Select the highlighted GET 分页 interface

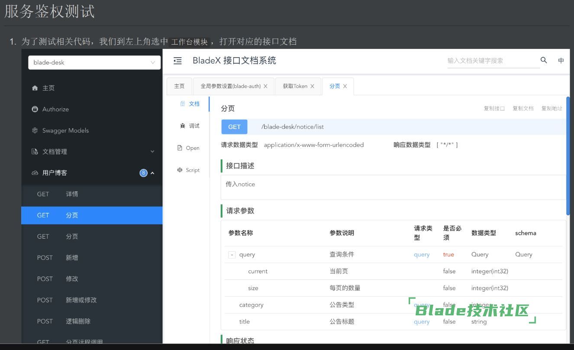[92, 215]
